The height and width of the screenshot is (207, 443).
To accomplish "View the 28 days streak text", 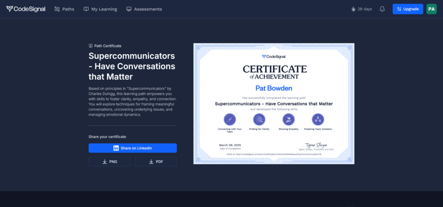I will coord(365,9).
